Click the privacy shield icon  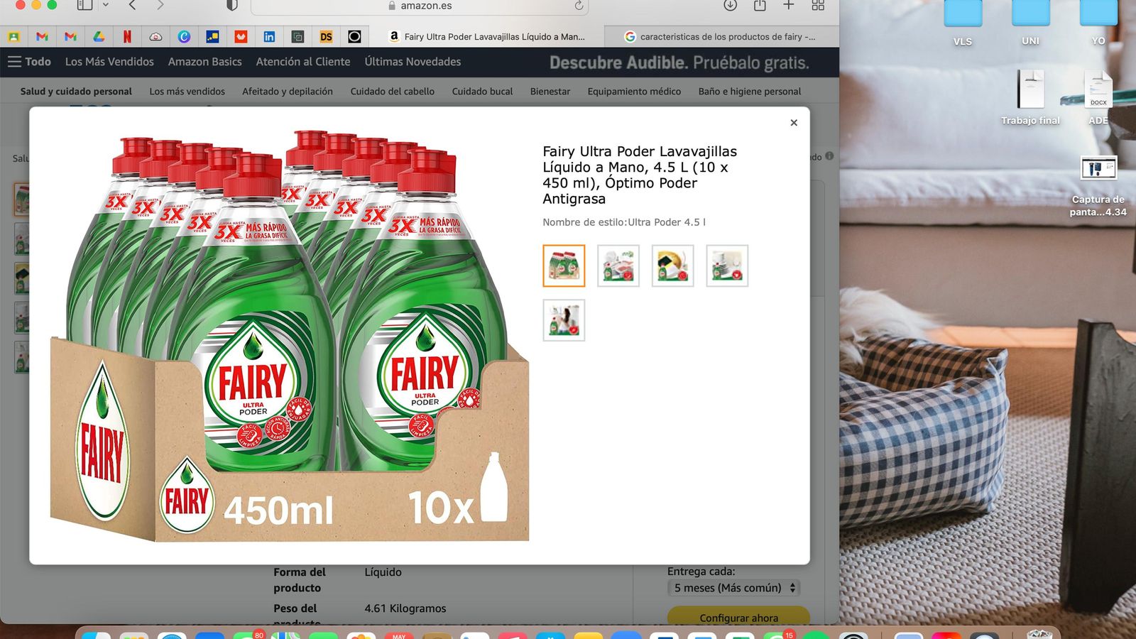coord(231,6)
